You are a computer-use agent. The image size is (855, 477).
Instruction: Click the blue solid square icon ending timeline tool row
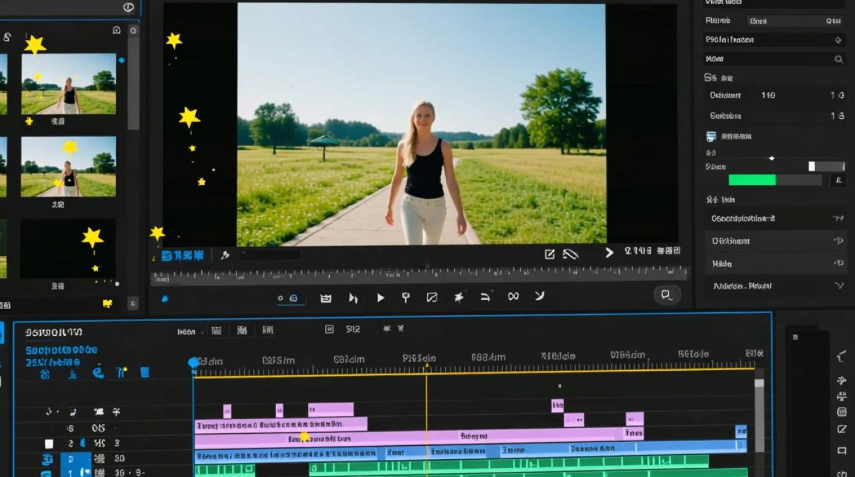click(x=144, y=373)
